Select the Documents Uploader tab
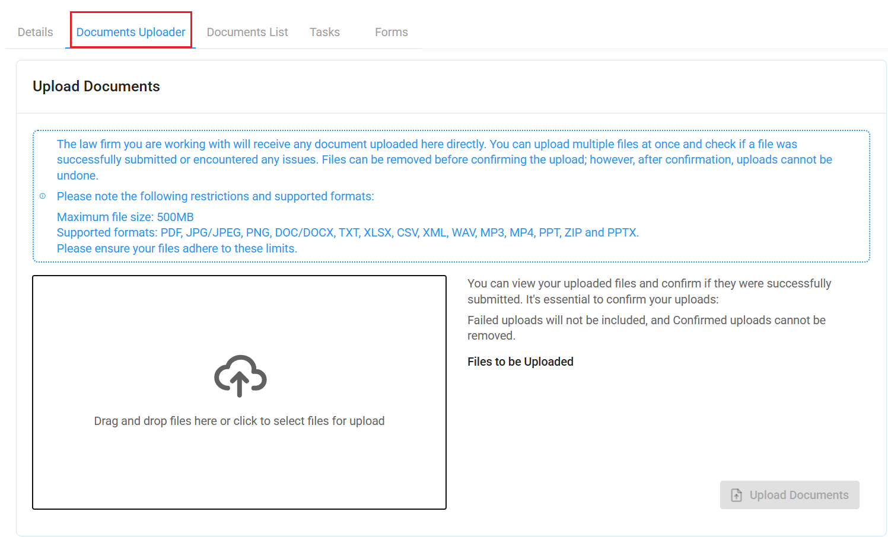Viewport: 888px width, 537px height. (131, 32)
